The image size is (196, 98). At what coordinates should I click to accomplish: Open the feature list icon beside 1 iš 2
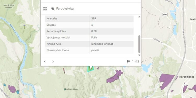point(129,61)
